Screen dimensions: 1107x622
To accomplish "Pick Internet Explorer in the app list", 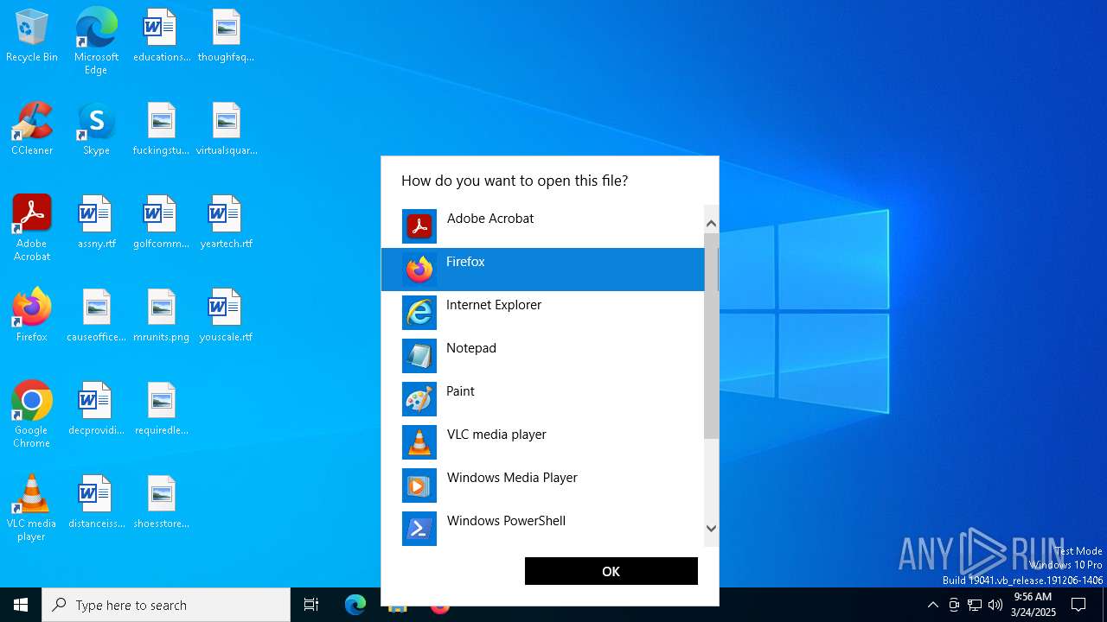I will 543,313.
